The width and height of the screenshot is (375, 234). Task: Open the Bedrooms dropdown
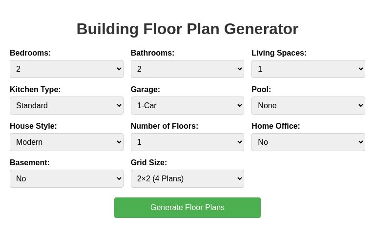(66, 69)
